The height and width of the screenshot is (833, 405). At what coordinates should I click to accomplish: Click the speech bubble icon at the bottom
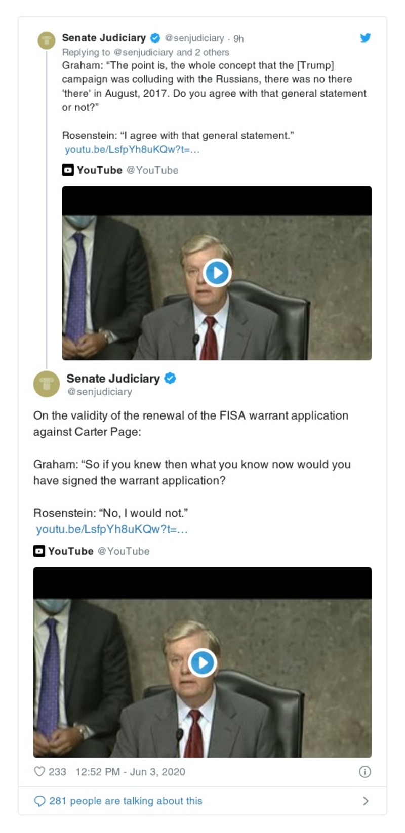tap(40, 801)
